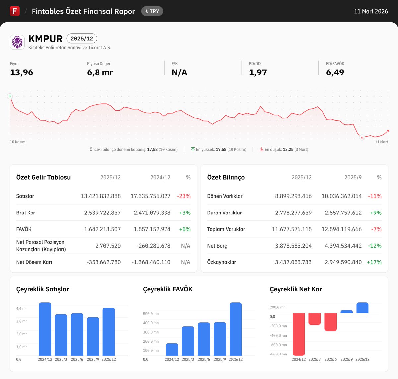Switch to the Özet Bilanço panel

pos(226,177)
